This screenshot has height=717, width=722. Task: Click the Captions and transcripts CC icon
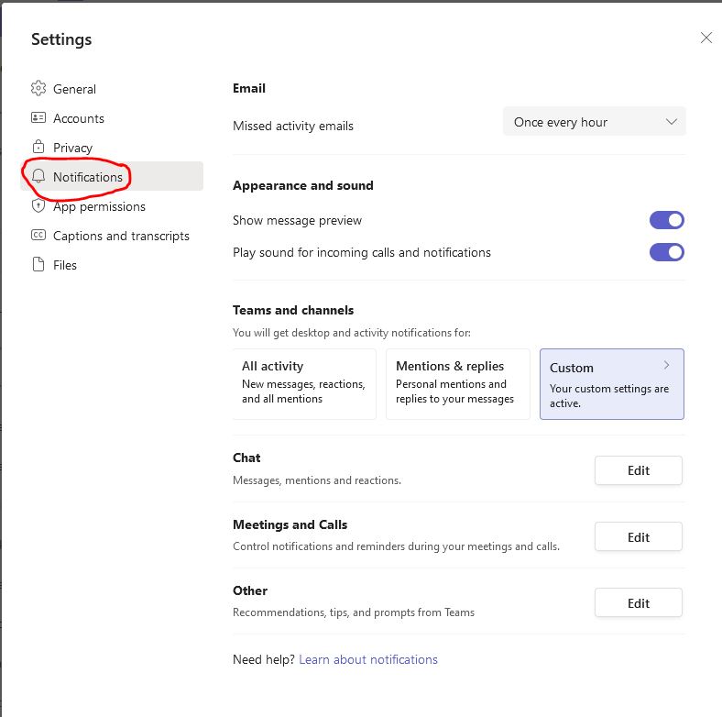pyautogui.click(x=38, y=236)
